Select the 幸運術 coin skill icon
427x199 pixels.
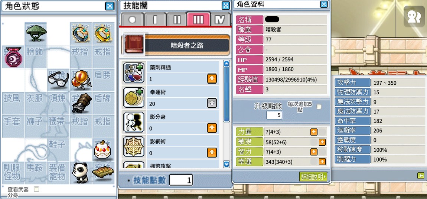pyautogui.click(x=134, y=97)
